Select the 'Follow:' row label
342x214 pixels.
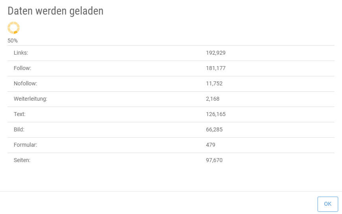22,68
